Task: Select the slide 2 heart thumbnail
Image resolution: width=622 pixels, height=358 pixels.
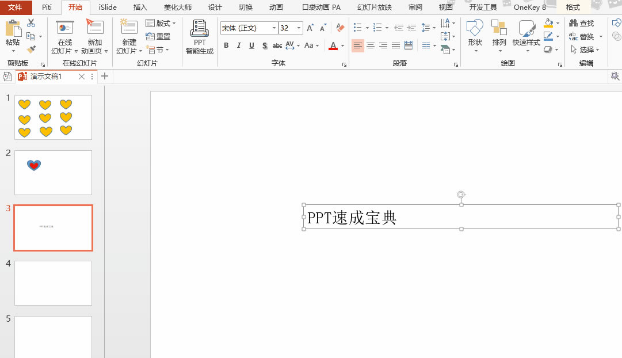Action: (x=53, y=173)
